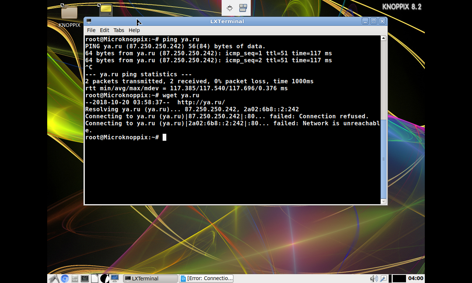Maximize the LXTerminal window
The width and height of the screenshot is (472, 283).
point(374,21)
